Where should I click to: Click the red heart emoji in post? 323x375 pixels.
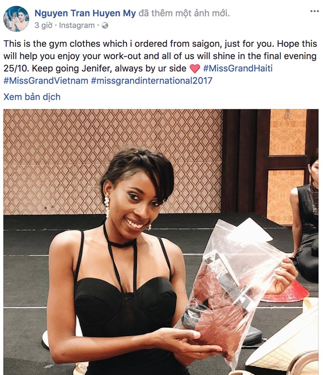tap(195, 69)
